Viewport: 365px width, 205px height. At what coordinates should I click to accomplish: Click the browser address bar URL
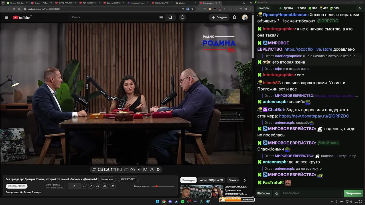click(44, 9)
